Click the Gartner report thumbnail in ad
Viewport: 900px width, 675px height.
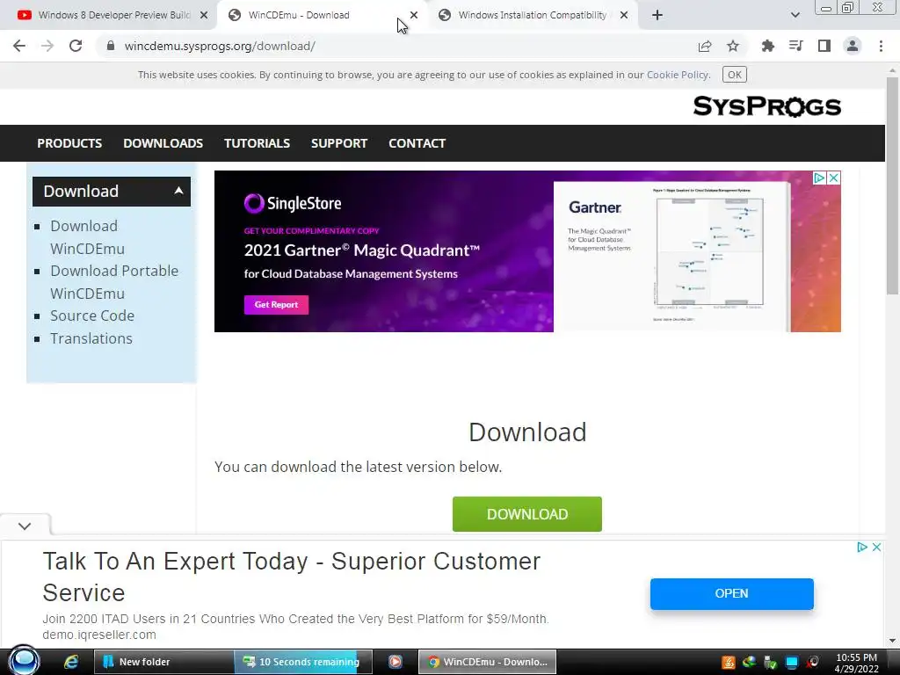coord(671,256)
